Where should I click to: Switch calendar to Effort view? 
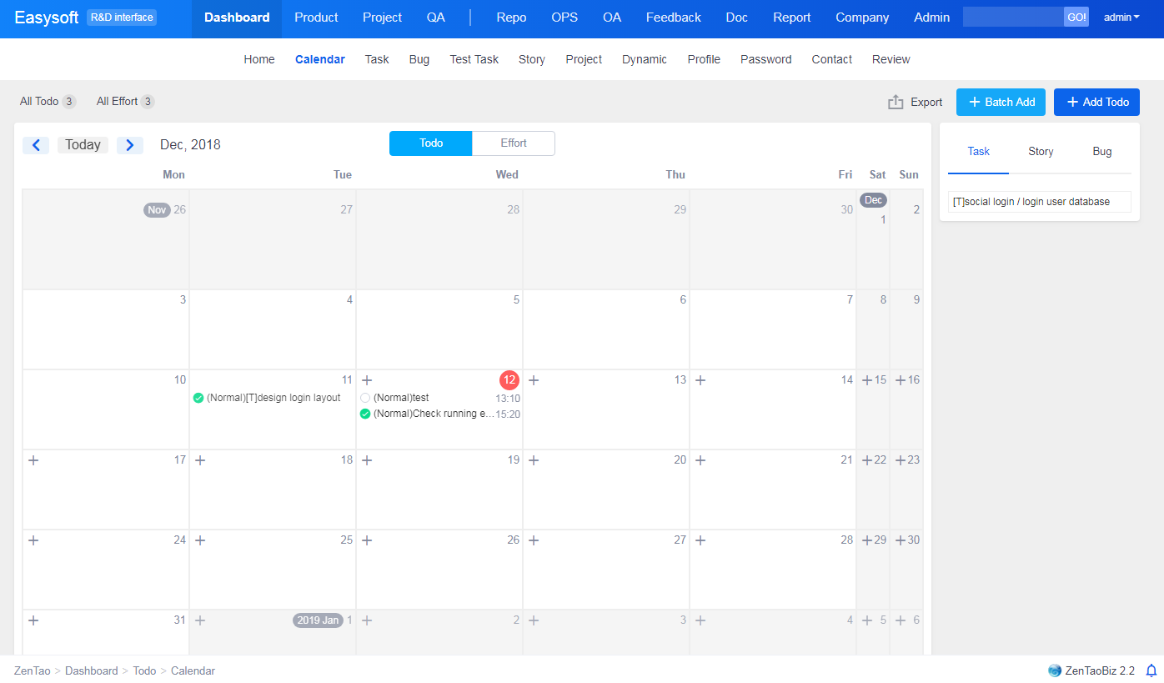click(514, 143)
